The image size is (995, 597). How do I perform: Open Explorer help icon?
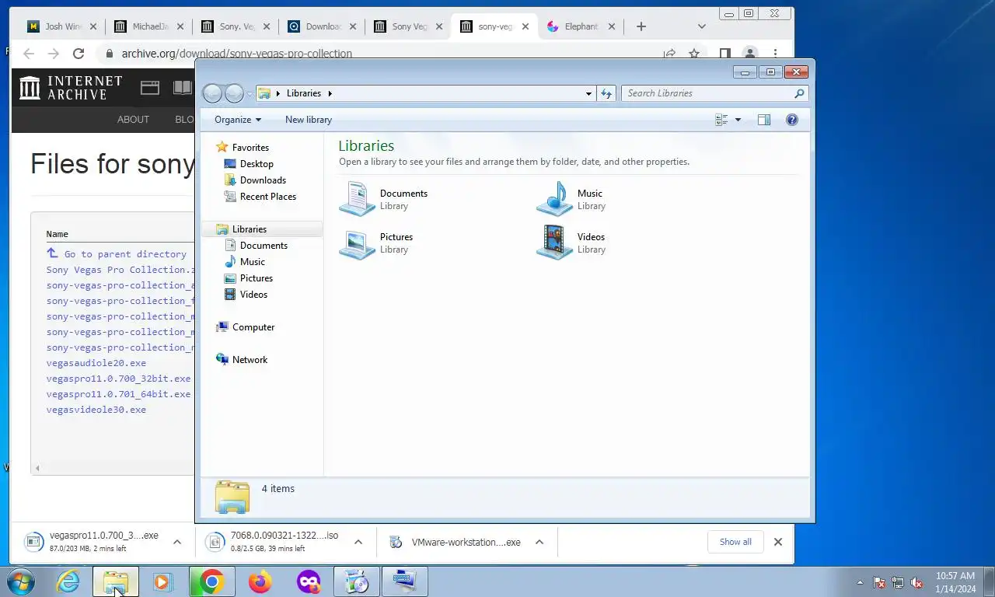(x=792, y=120)
